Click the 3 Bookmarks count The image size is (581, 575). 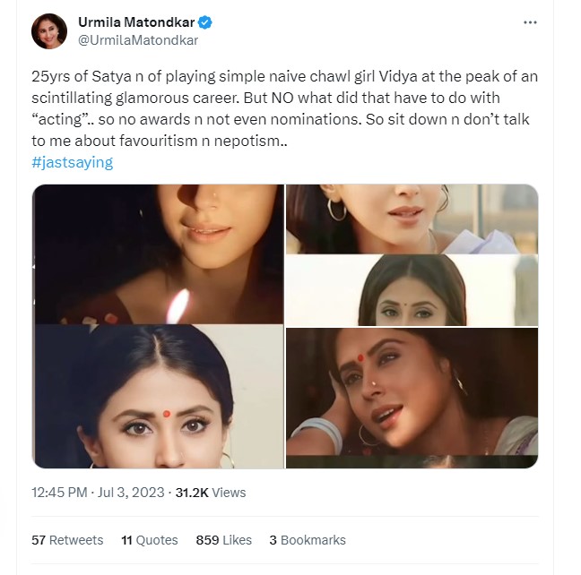[x=307, y=540]
